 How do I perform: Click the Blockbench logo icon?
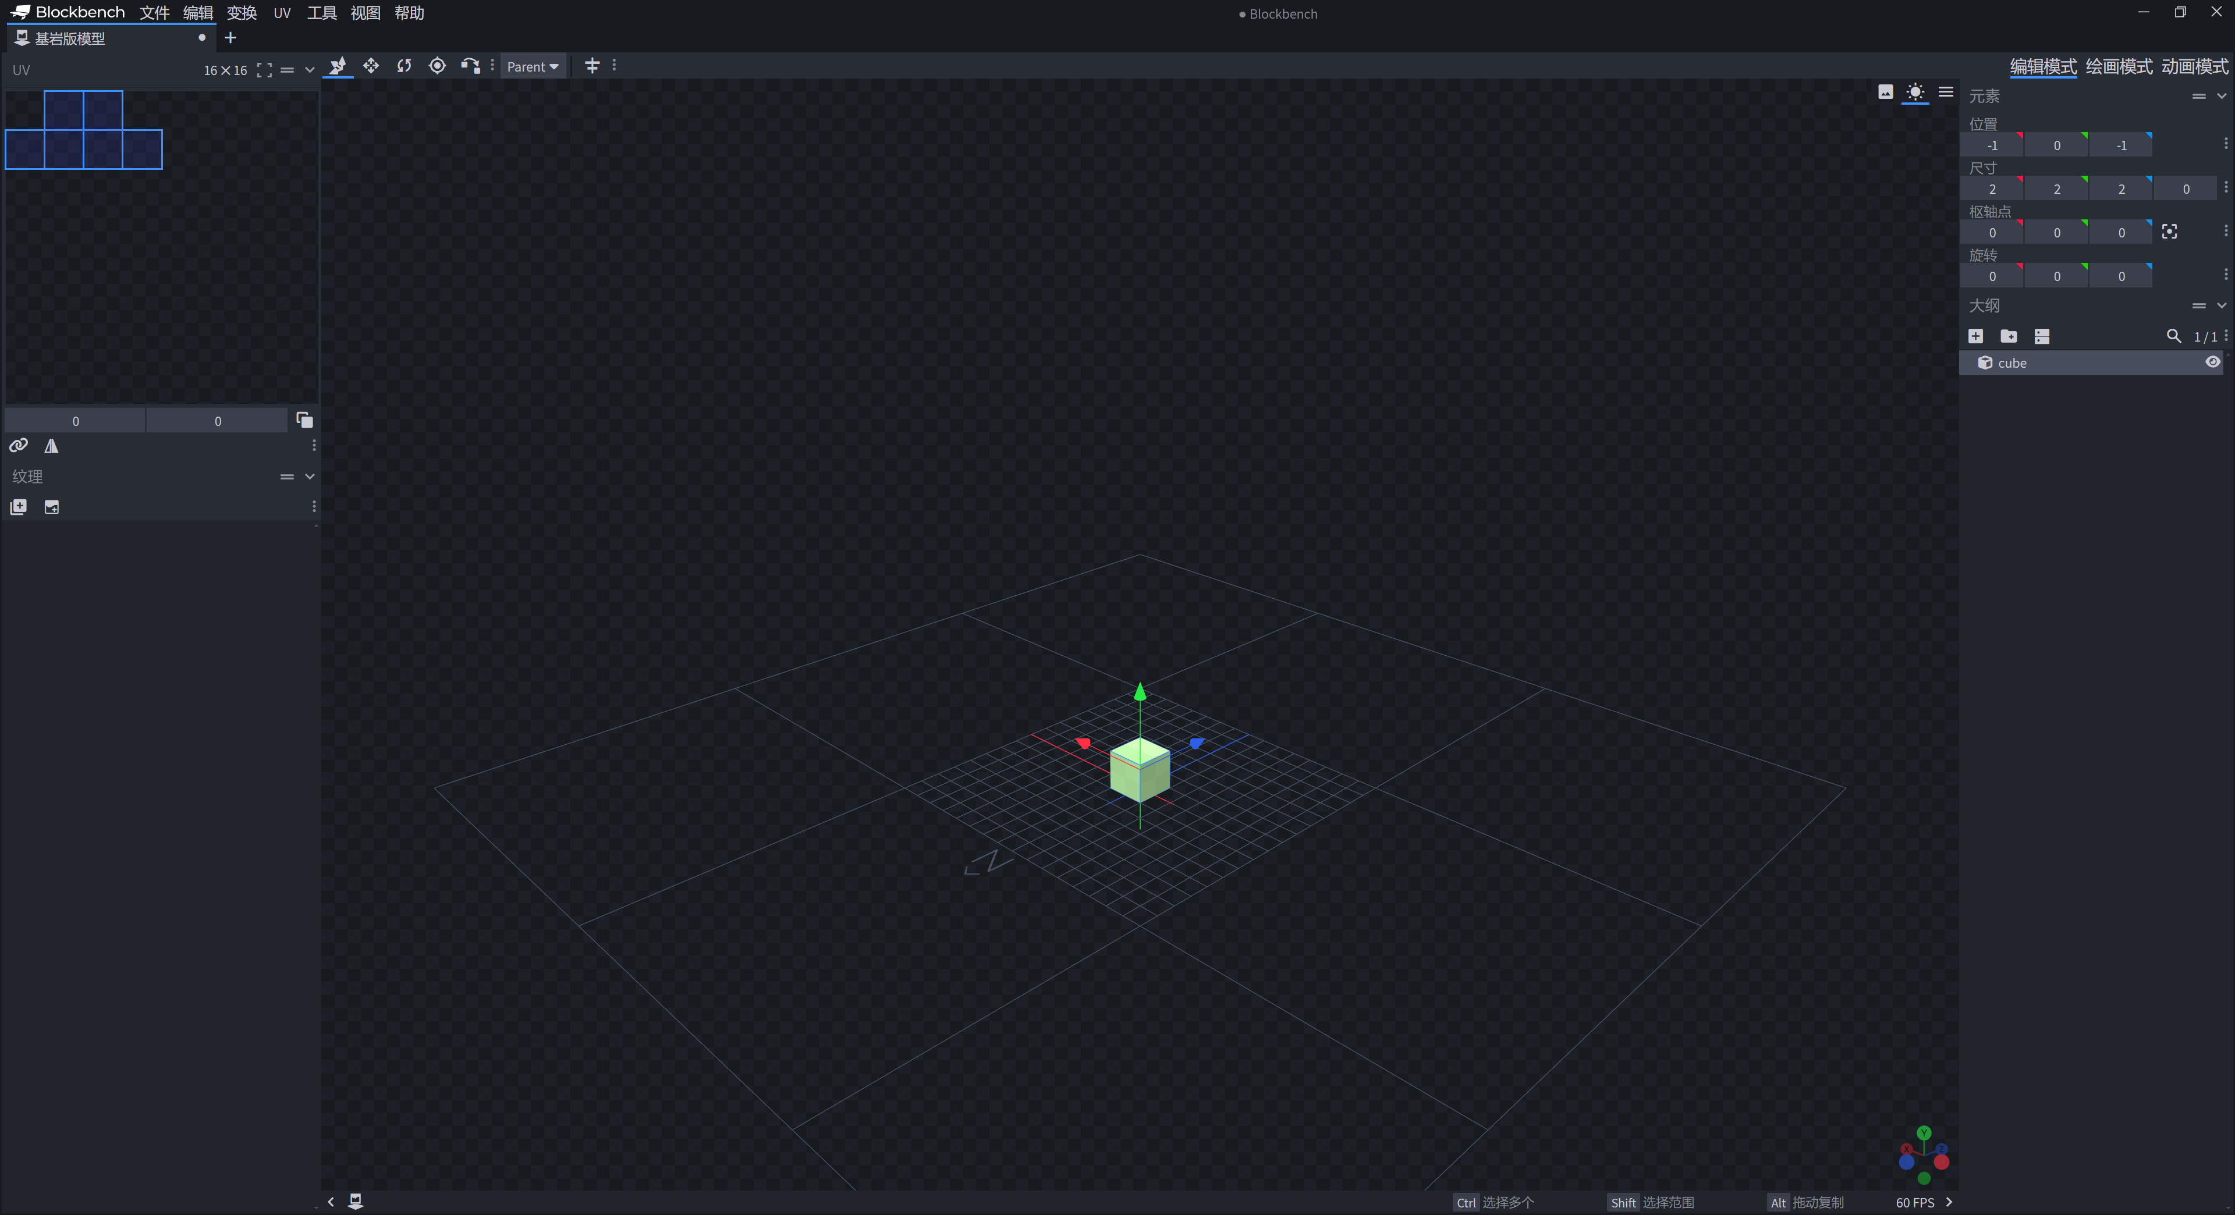(21, 12)
